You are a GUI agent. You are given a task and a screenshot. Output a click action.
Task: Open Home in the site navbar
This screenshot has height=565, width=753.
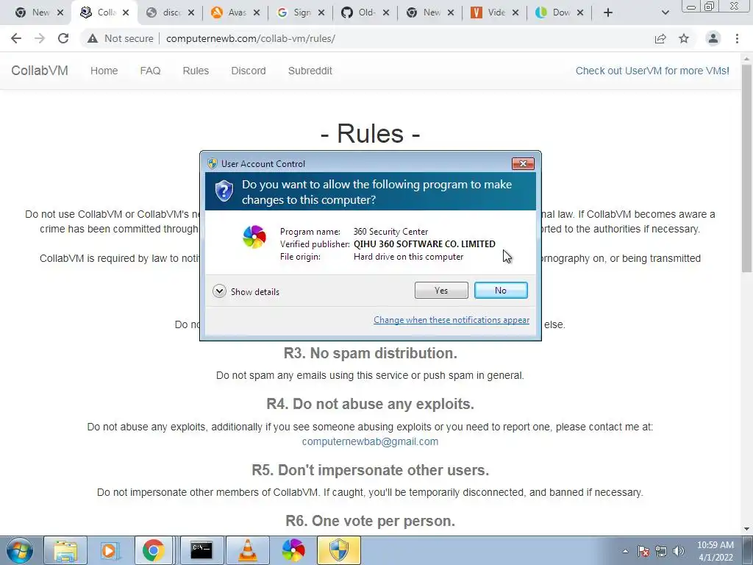(x=104, y=71)
